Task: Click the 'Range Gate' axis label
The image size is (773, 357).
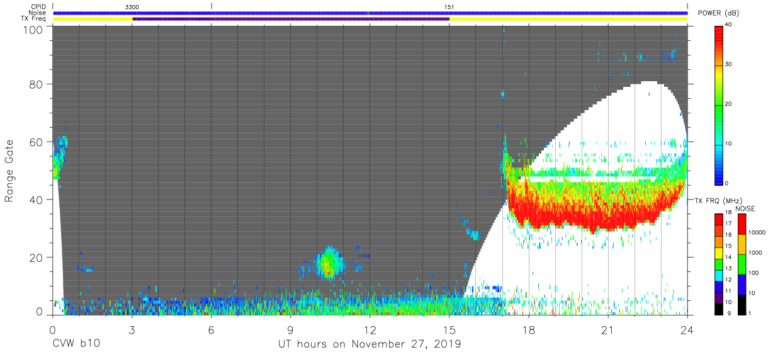Action: pyautogui.click(x=9, y=171)
